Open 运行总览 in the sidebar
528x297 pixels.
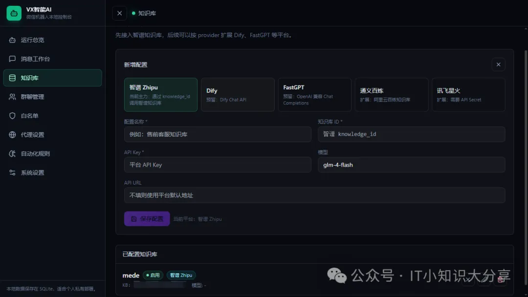pos(52,40)
